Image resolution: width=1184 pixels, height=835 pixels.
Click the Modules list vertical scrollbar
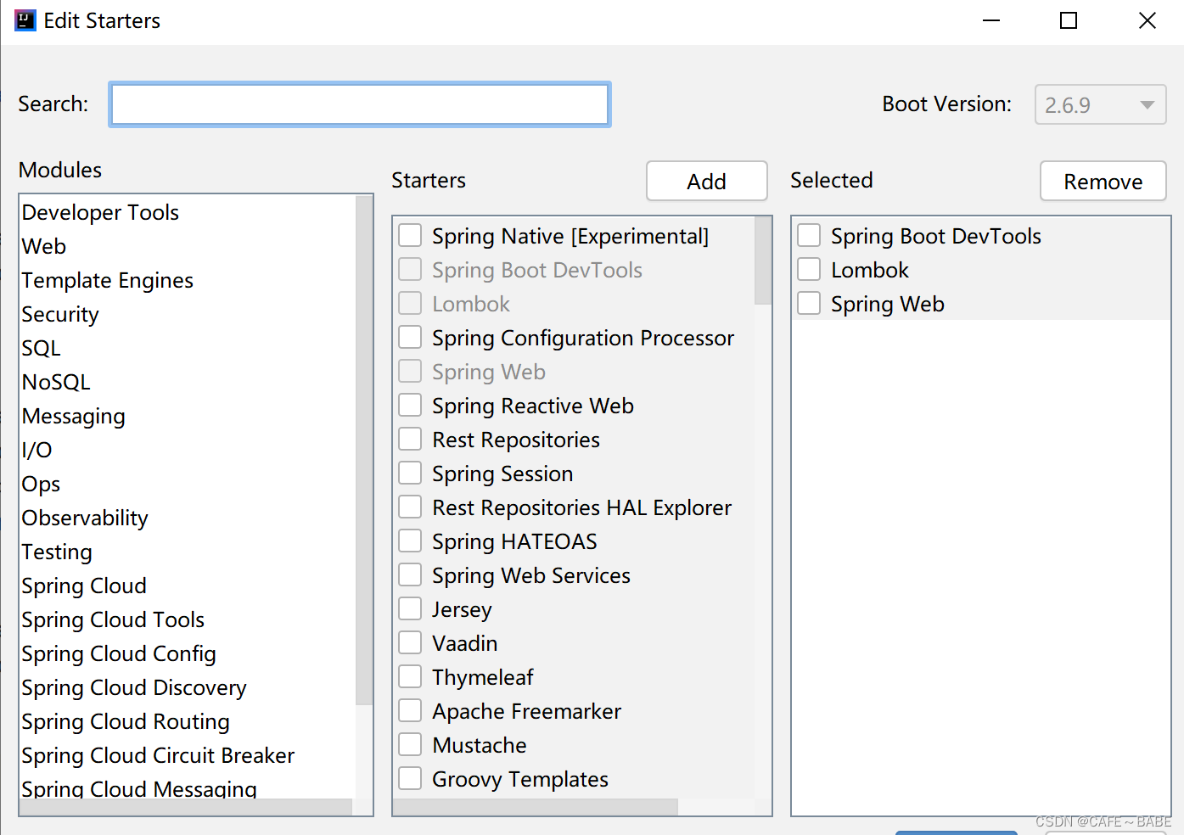(364, 450)
